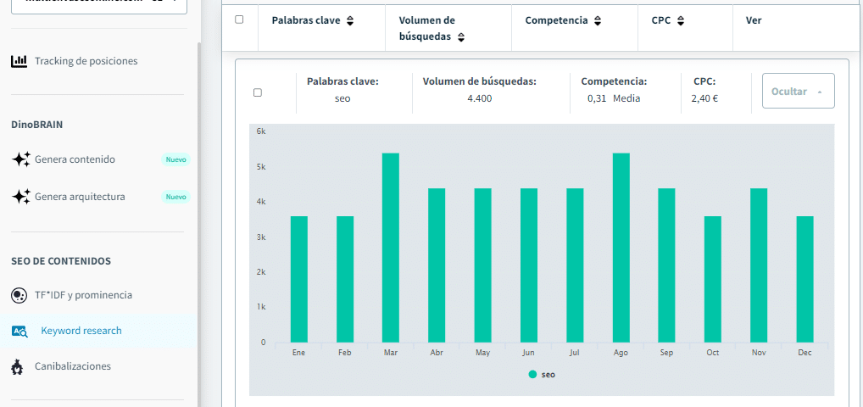Toggle the select-all checkbox in table header
Viewport: 863px width, 407px height.
point(239,20)
